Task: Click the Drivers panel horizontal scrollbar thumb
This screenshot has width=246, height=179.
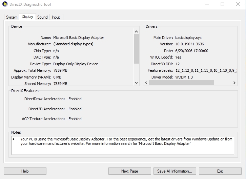Action: tap(182, 83)
